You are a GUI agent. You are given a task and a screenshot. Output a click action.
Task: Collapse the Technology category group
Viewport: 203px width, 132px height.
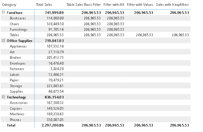click(3, 97)
